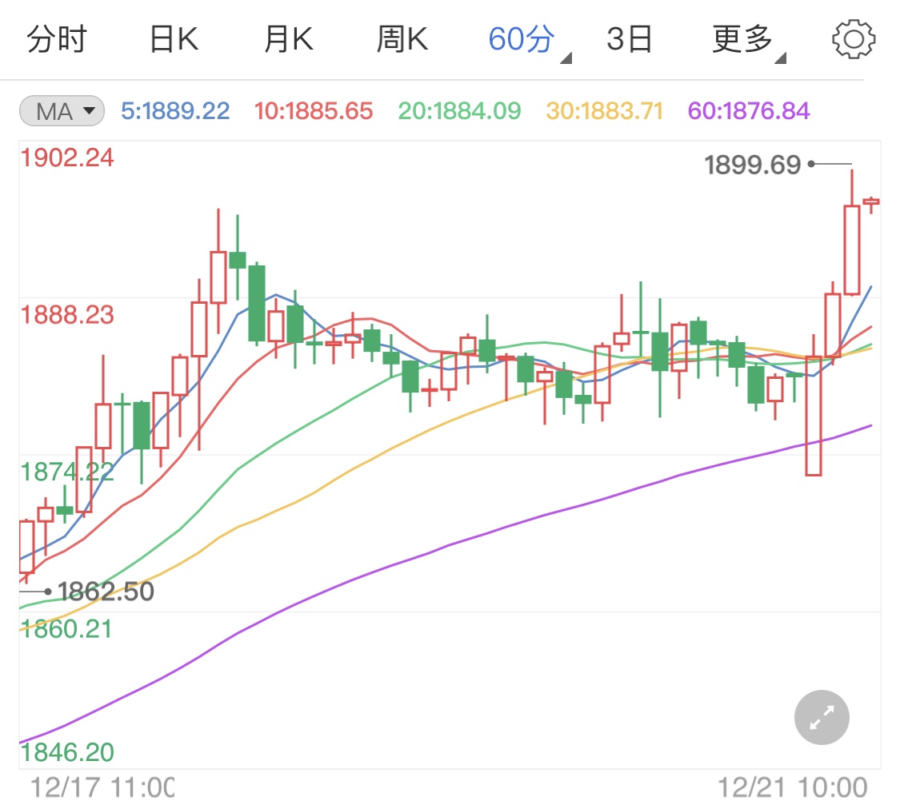
Task: Click the 1860.21 axis price label
Action: pyautogui.click(x=66, y=629)
